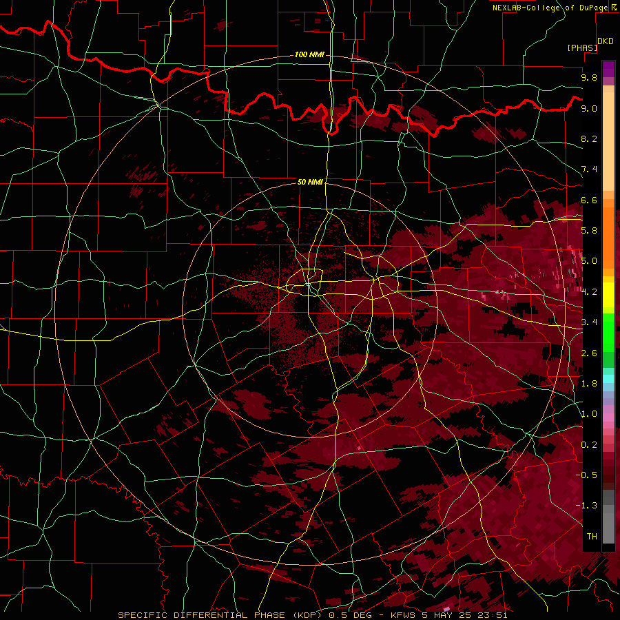Click the 5.8 scale value
This screenshot has width=620, height=620.
pyautogui.click(x=589, y=231)
